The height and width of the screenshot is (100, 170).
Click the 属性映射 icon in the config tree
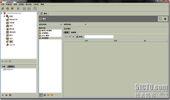pos(7,32)
